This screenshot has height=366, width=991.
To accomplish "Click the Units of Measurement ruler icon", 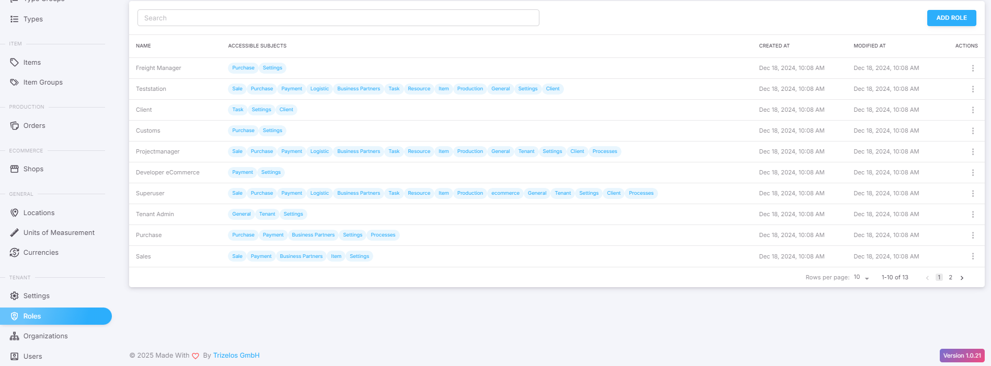I will click(x=14, y=233).
